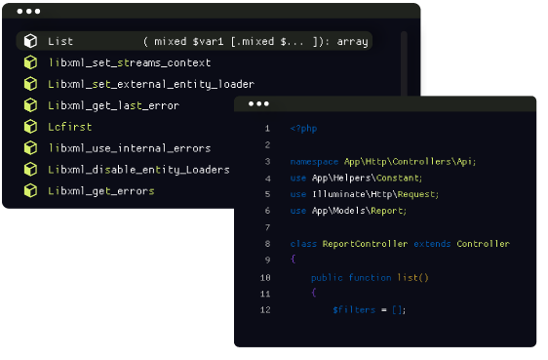548x360 pixels.
Task: Click App\Http\Controllers\Api namespace path
Action: [410, 162]
